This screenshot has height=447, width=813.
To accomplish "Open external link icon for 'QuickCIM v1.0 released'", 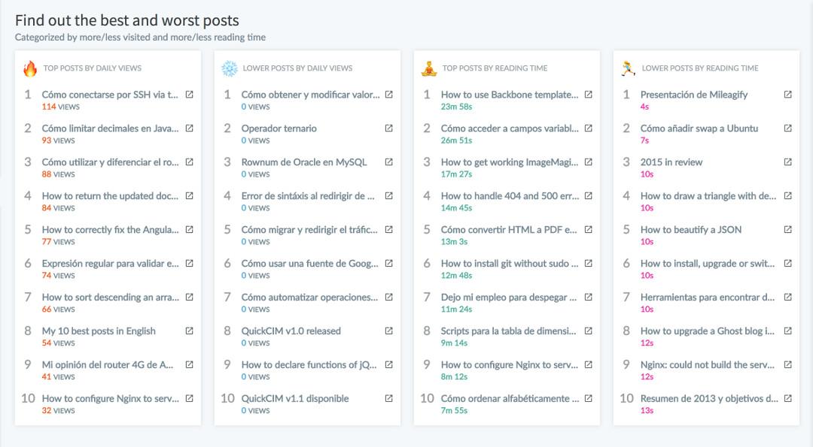I will (389, 331).
